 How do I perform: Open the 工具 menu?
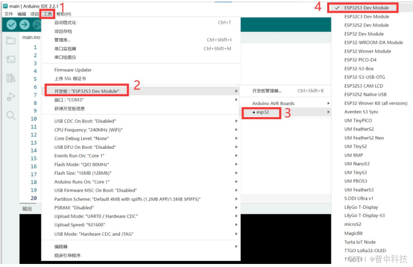tap(47, 14)
